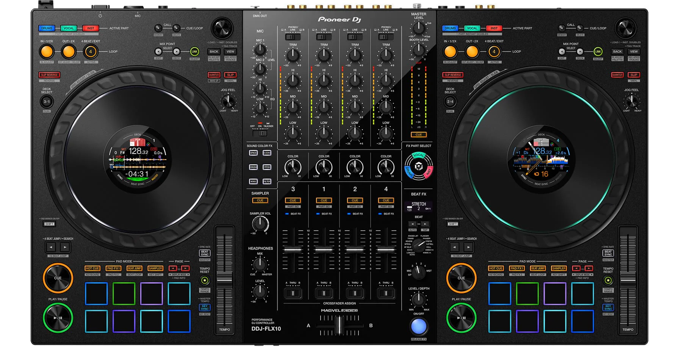The image size is (679, 350).
Task: Click right deck beat jump backward arrow
Action: pos(454,247)
